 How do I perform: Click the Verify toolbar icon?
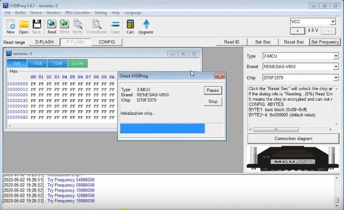(77, 26)
